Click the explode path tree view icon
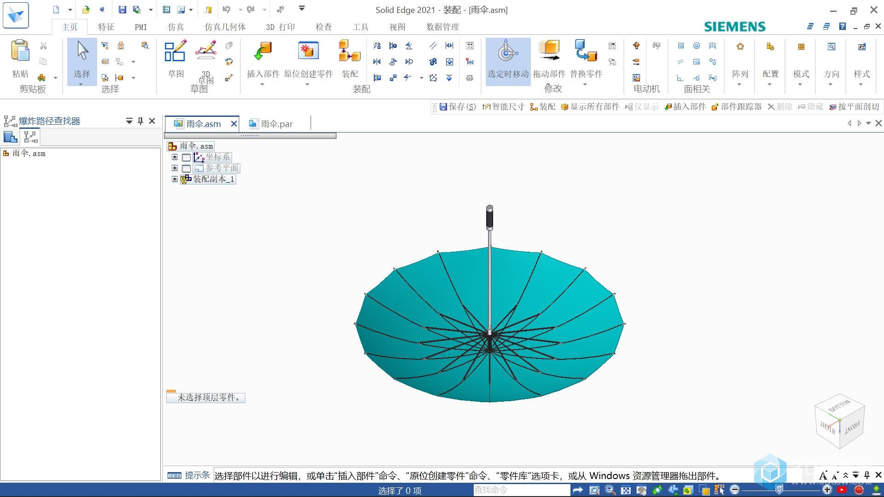Screen dimensions: 884x497 (x=30, y=137)
